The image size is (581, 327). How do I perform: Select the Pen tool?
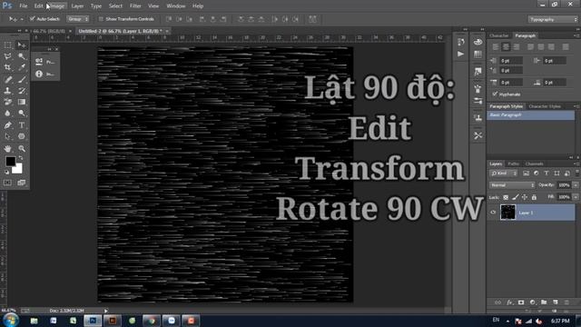[7, 125]
